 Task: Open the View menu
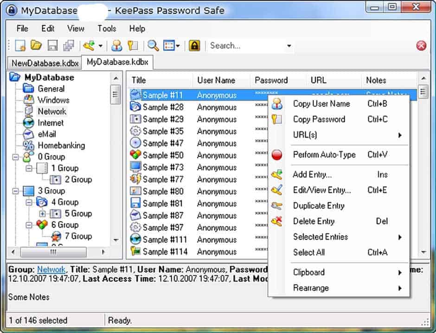pos(76,28)
